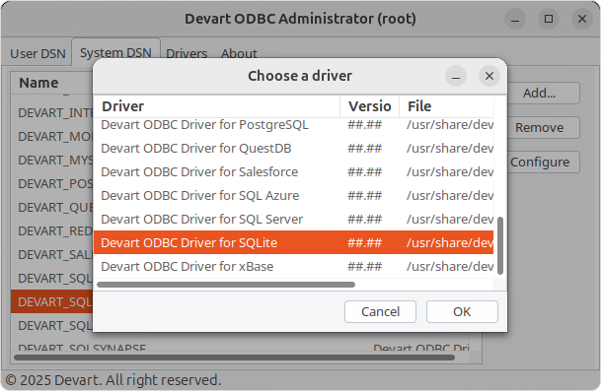Confirm driver choice with OK
The image size is (601, 391).
click(462, 311)
